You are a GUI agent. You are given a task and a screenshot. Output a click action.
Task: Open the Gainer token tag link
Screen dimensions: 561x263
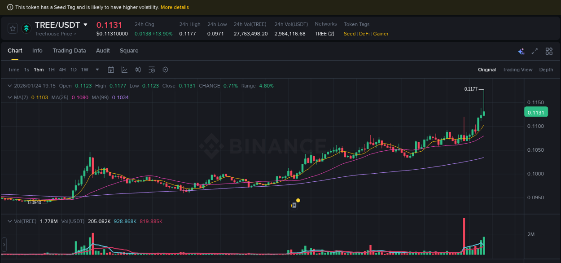click(381, 34)
